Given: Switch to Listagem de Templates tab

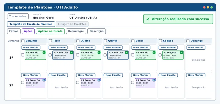Looking at the screenshot, I should [x=72, y=24].
